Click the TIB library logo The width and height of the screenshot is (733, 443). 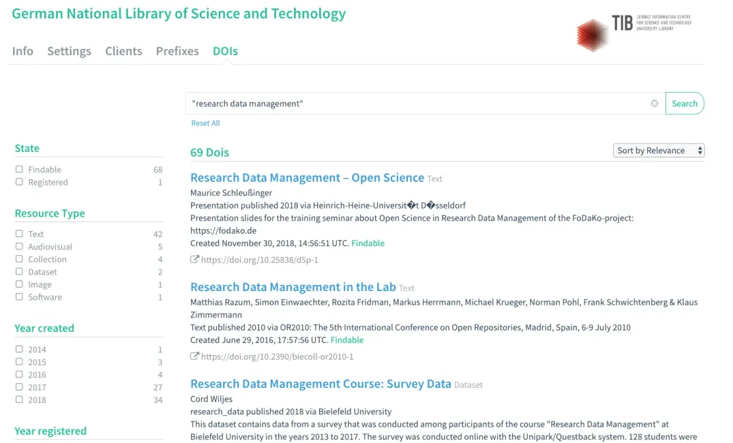click(633, 31)
